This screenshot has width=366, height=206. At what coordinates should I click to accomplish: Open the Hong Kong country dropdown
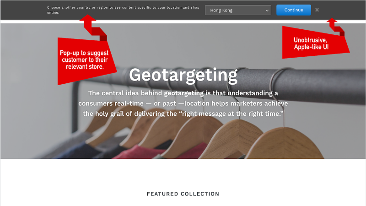[x=238, y=10]
